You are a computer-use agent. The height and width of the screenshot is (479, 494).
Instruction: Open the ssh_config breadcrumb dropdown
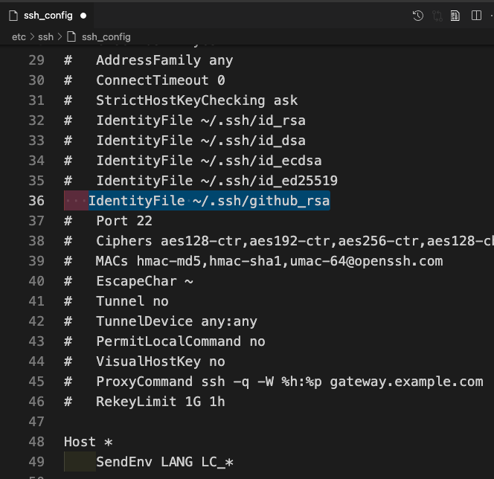pyautogui.click(x=106, y=36)
